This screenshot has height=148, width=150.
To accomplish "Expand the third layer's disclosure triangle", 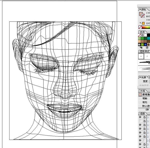I will [x=148, y=125].
